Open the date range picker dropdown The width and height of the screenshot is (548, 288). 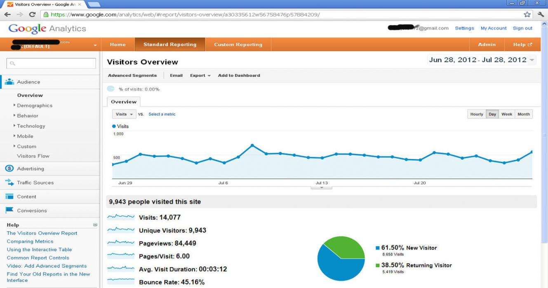(x=532, y=60)
